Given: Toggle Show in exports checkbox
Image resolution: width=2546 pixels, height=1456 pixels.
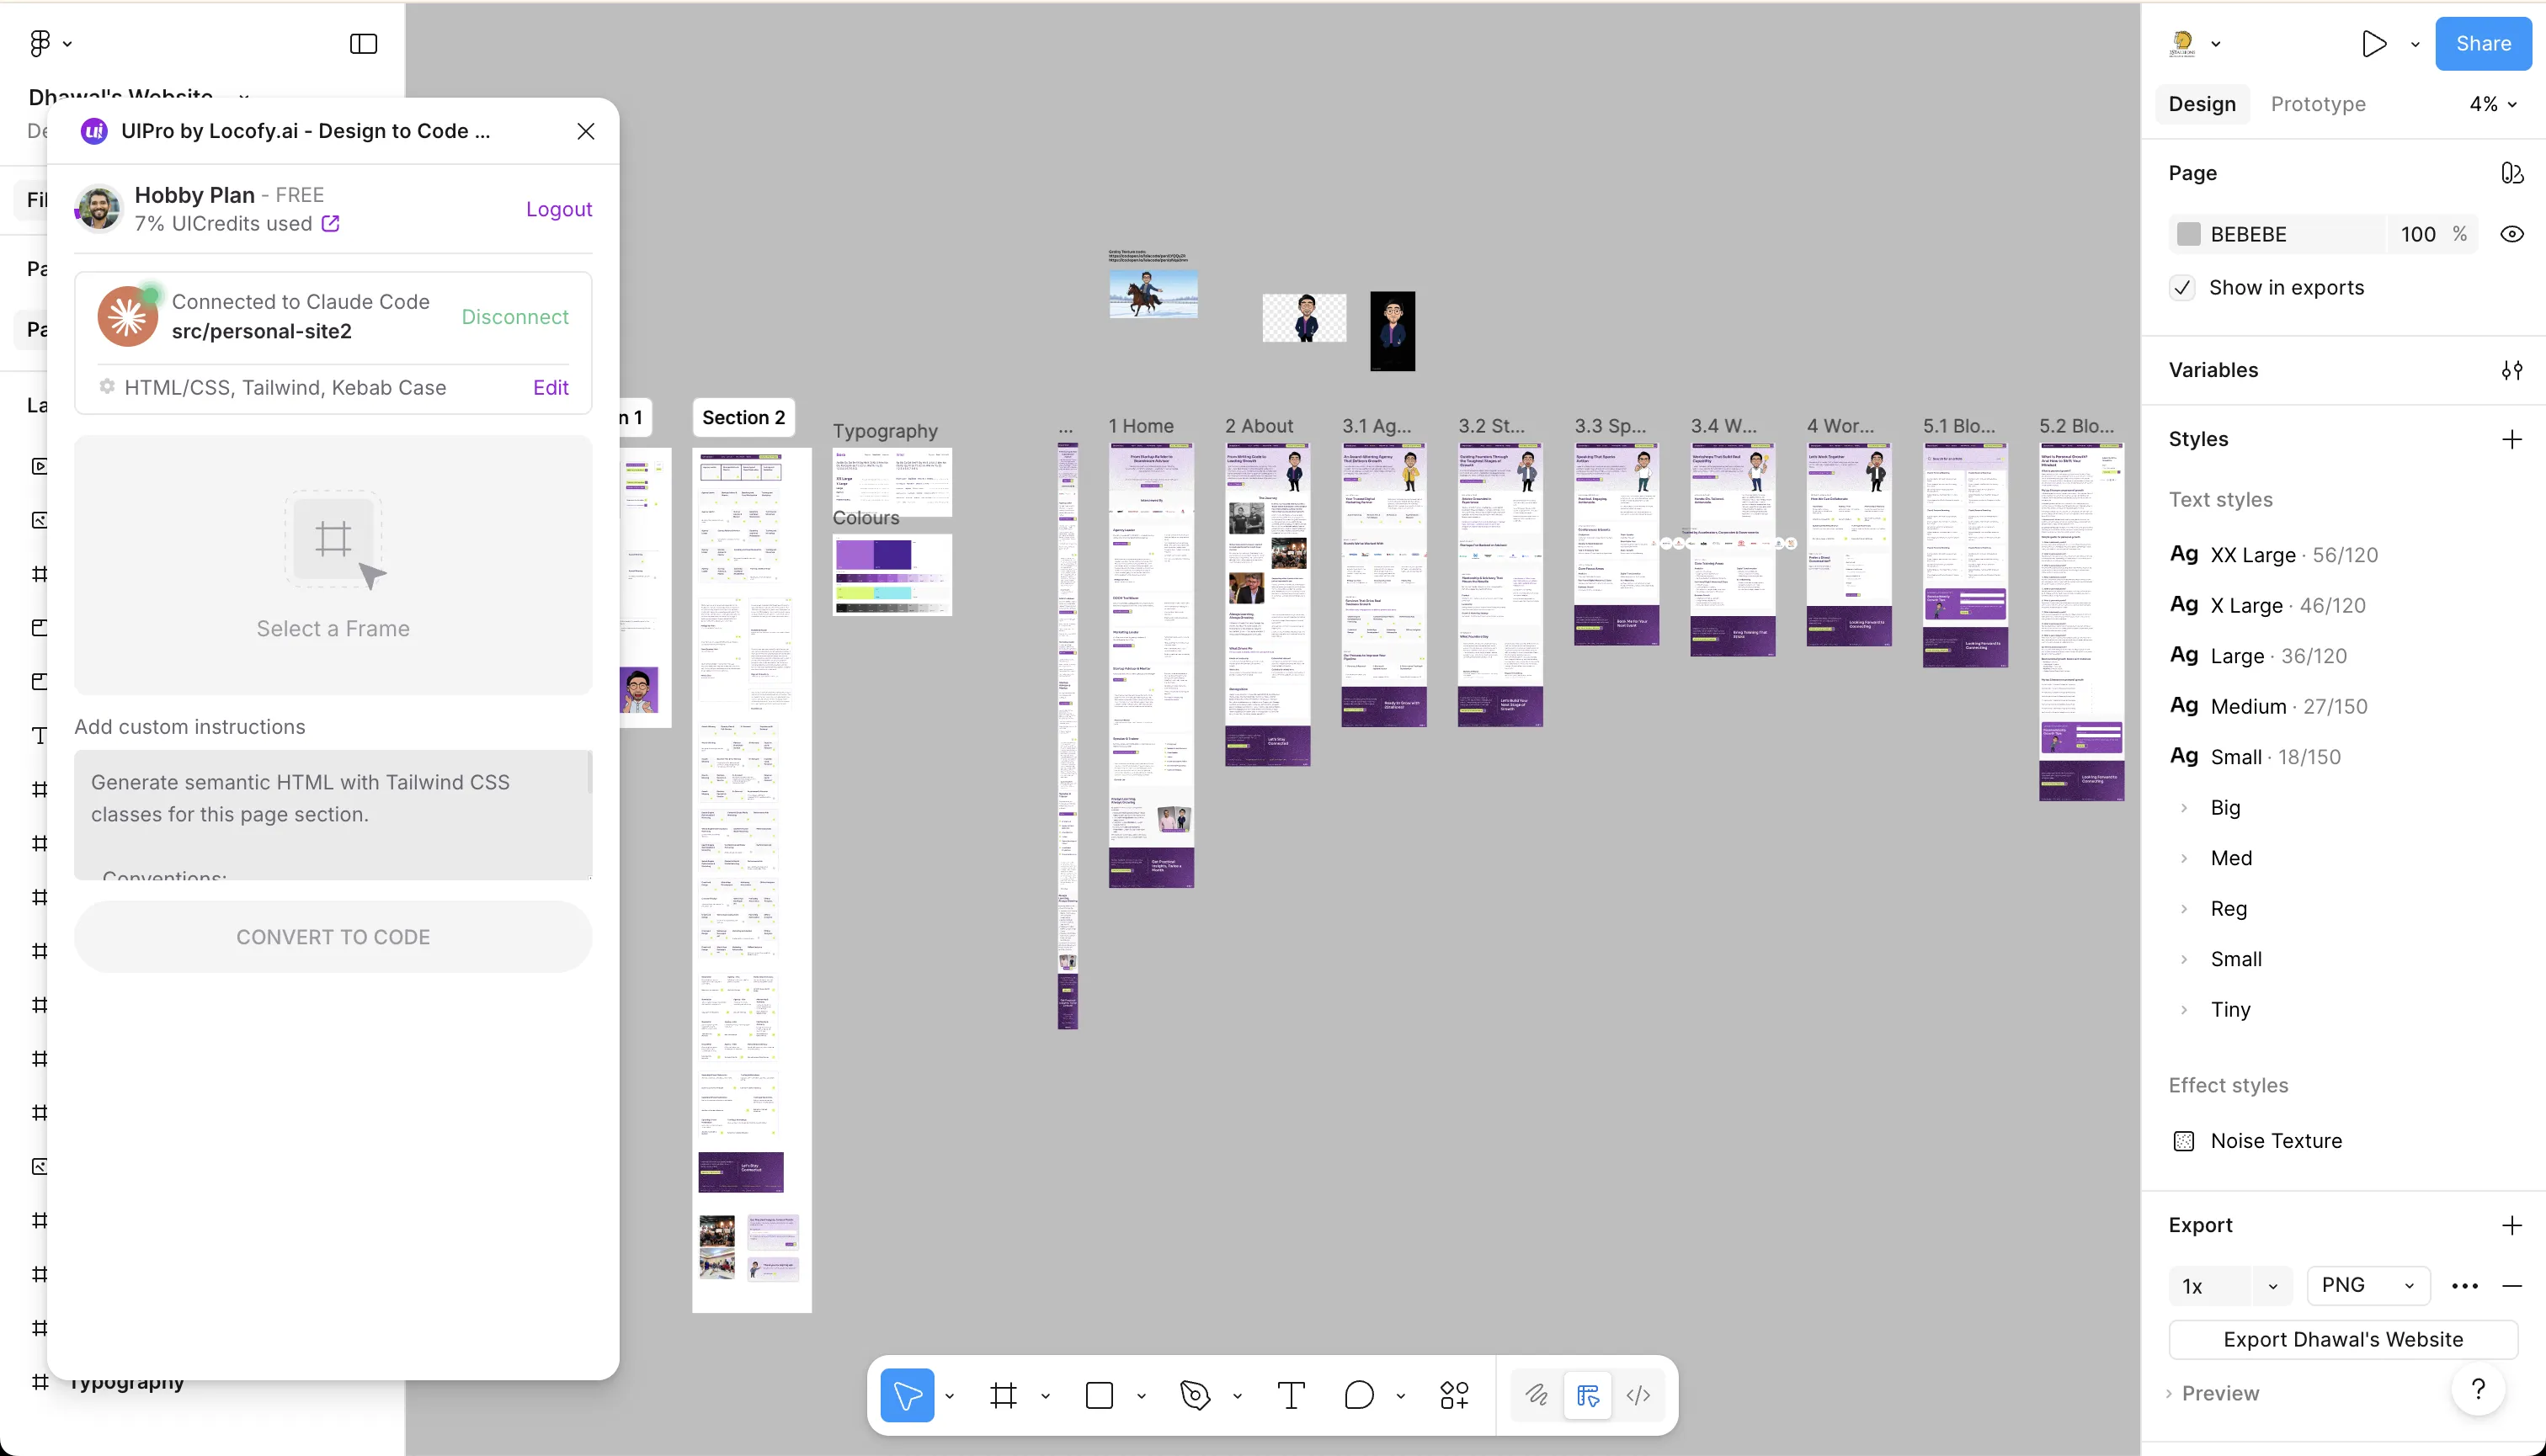Looking at the screenshot, I should 2183,287.
